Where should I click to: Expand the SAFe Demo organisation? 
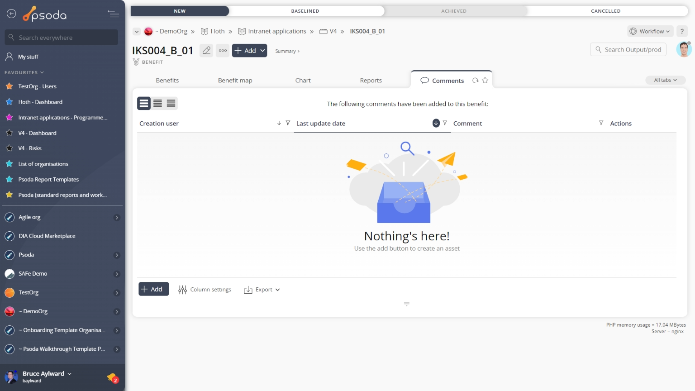click(x=117, y=274)
